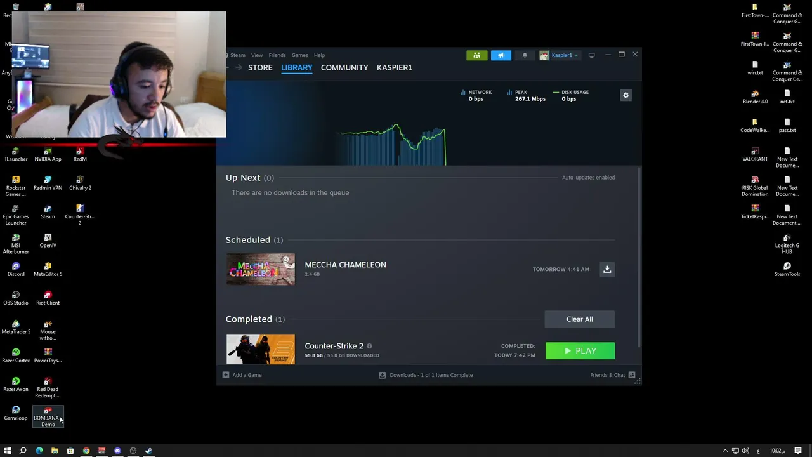
Task: Open the Counter-Strike 2 title link
Action: pyautogui.click(x=334, y=346)
